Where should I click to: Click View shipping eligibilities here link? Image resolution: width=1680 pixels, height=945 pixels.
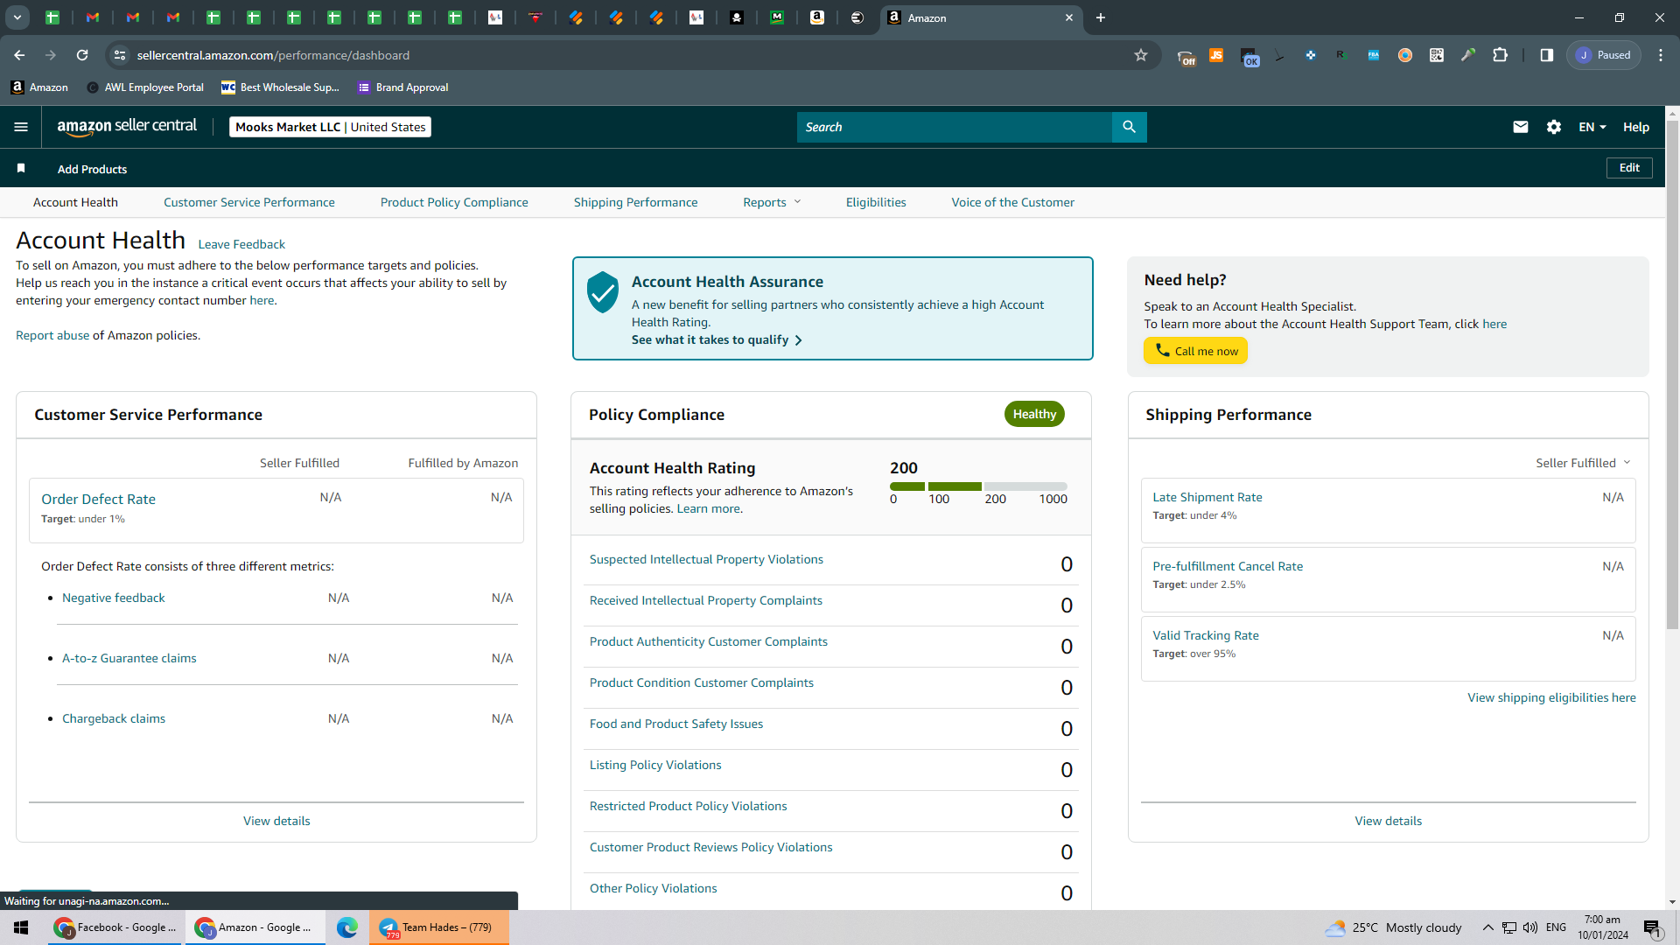(x=1551, y=697)
